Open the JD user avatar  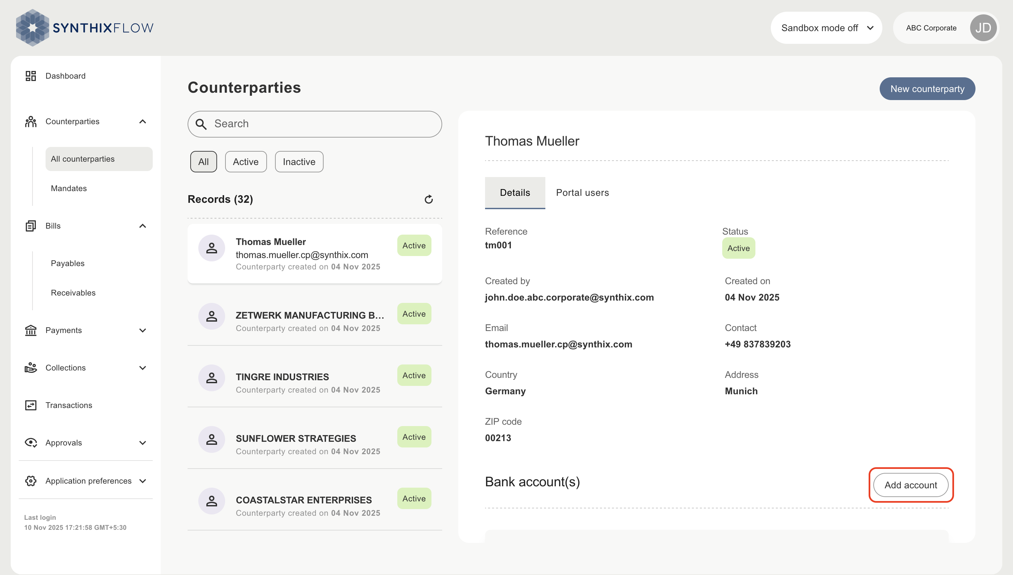tap(983, 28)
